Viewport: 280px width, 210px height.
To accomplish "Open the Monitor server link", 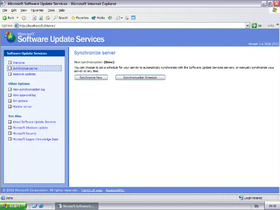I will (x=22, y=107).
